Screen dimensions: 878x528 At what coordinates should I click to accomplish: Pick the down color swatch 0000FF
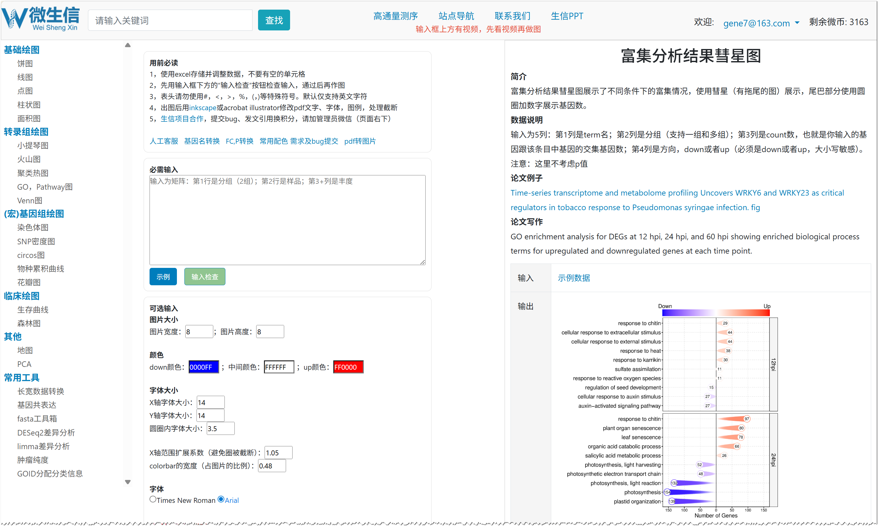click(x=203, y=367)
